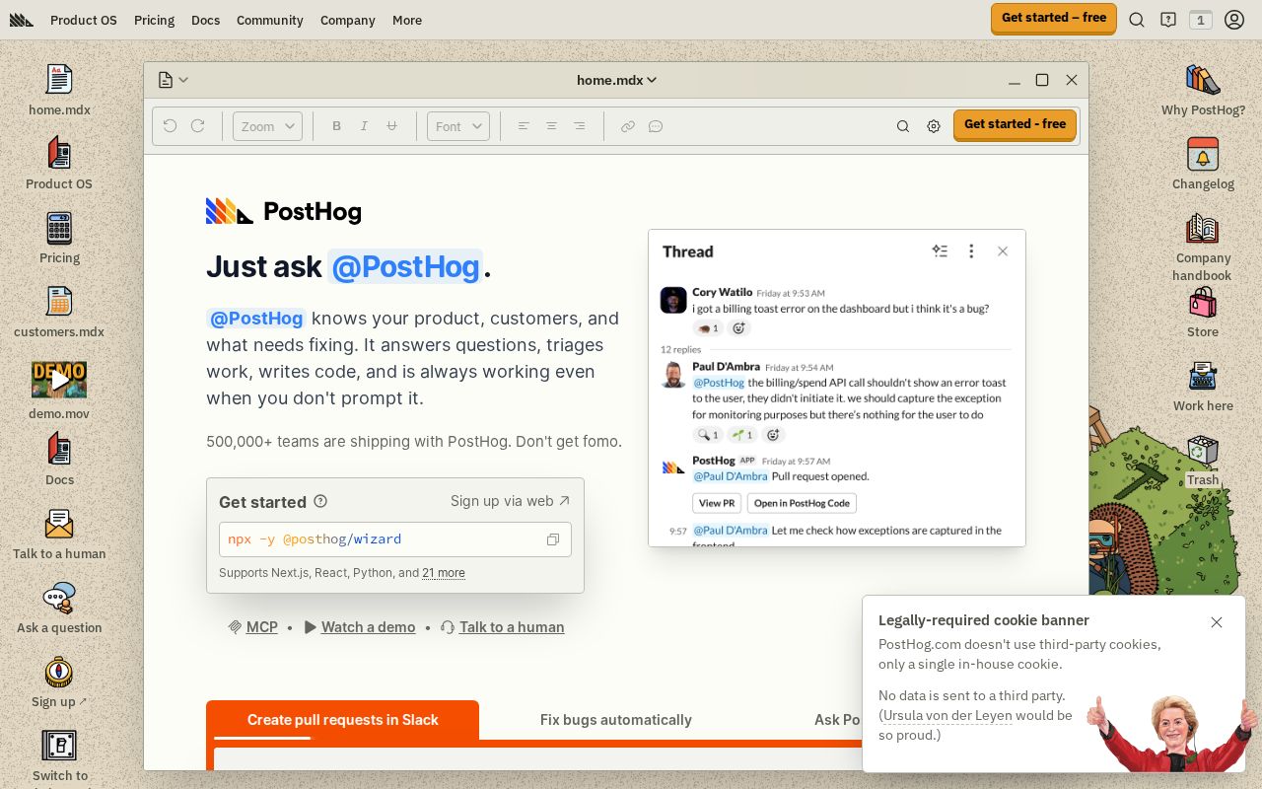The height and width of the screenshot is (789, 1262).
Task: Open the Store desktop icon
Action: (1203, 312)
